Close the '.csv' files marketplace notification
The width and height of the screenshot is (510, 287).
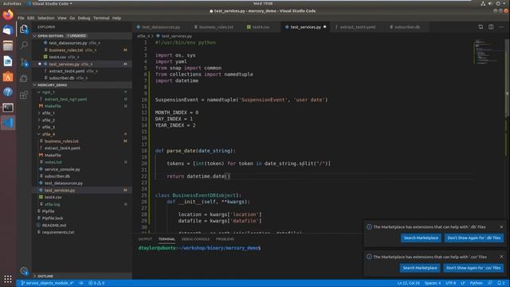click(501, 257)
